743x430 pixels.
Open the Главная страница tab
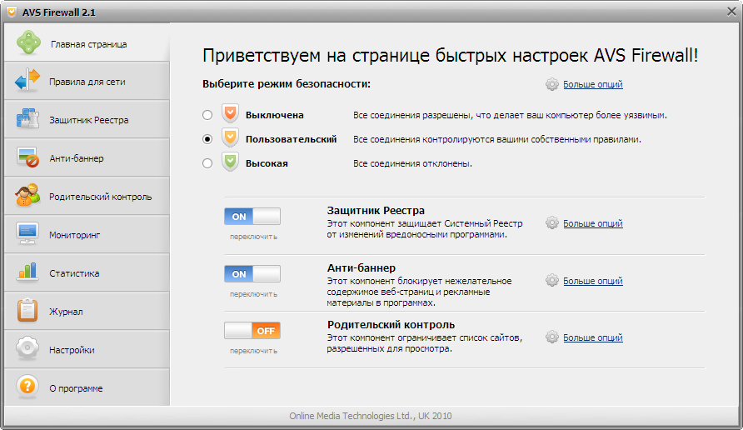[x=87, y=42]
